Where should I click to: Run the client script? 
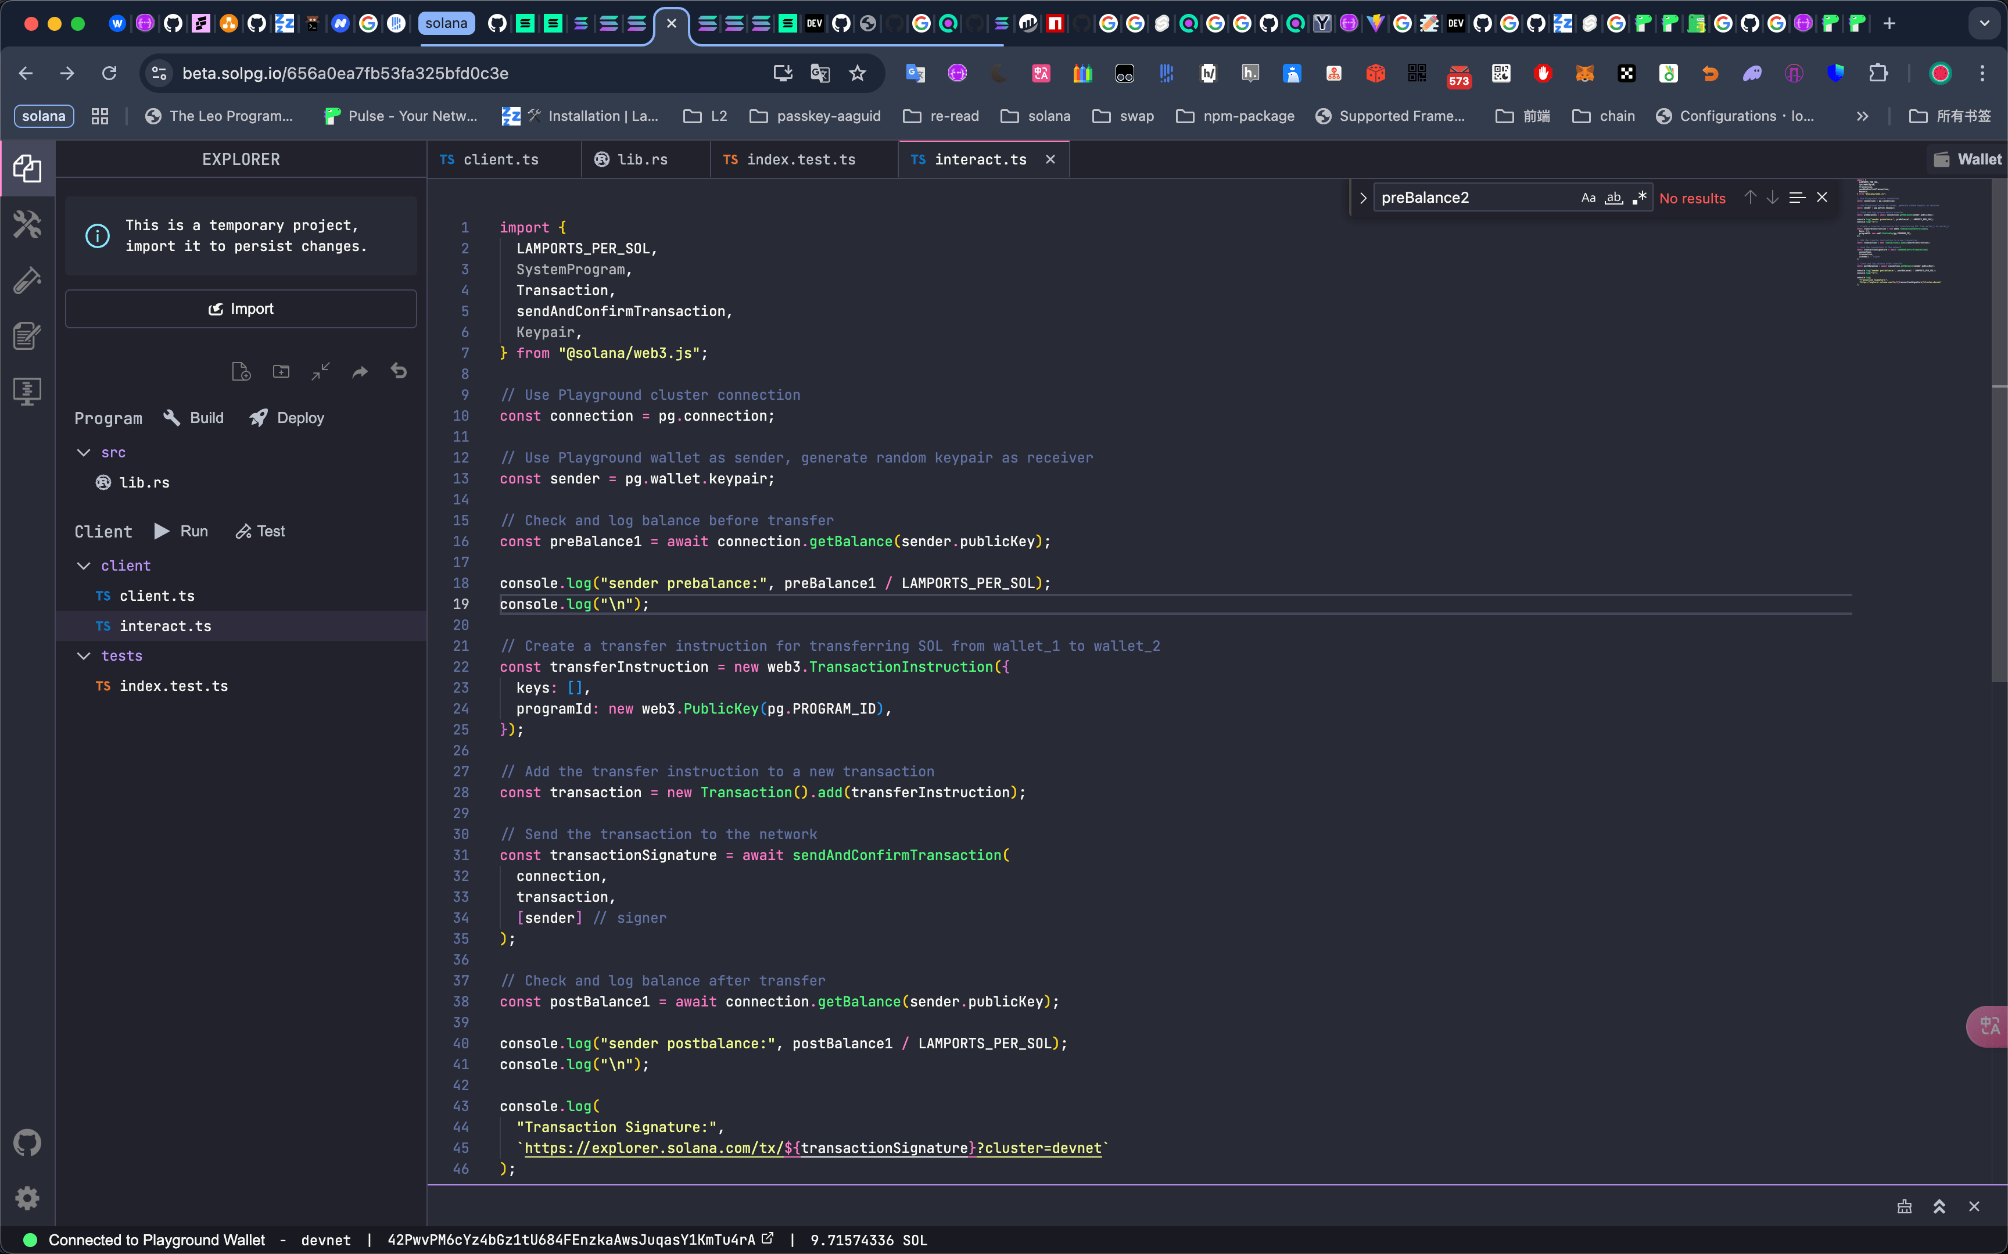click(181, 531)
